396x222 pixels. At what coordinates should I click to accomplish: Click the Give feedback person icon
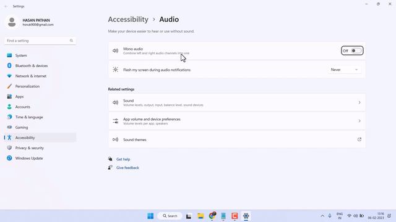(x=110, y=167)
